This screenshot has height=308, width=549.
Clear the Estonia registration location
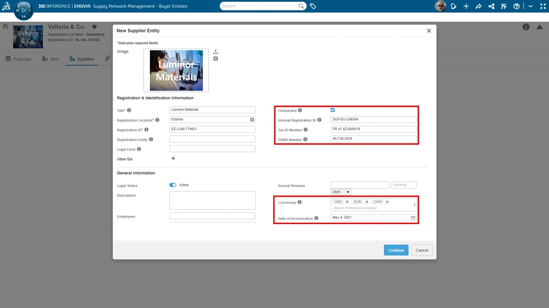[x=252, y=119]
